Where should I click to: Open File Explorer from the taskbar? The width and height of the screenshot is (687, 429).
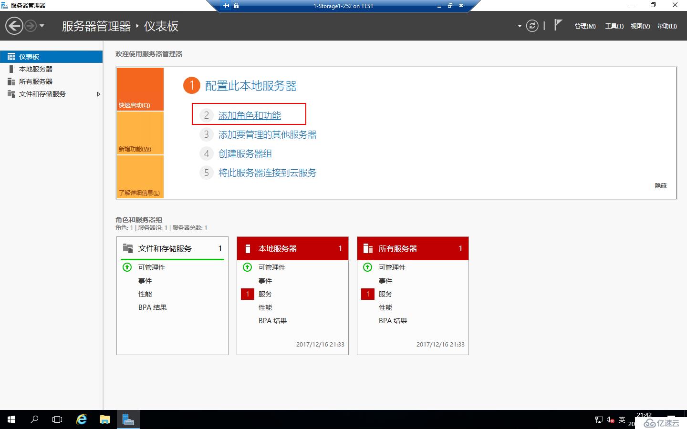coord(104,419)
